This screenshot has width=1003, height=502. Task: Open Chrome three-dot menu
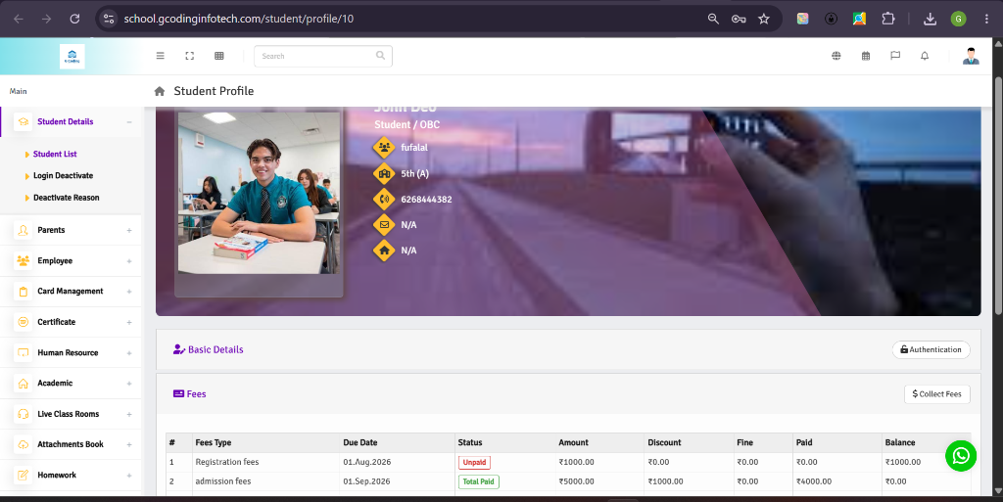point(986,19)
